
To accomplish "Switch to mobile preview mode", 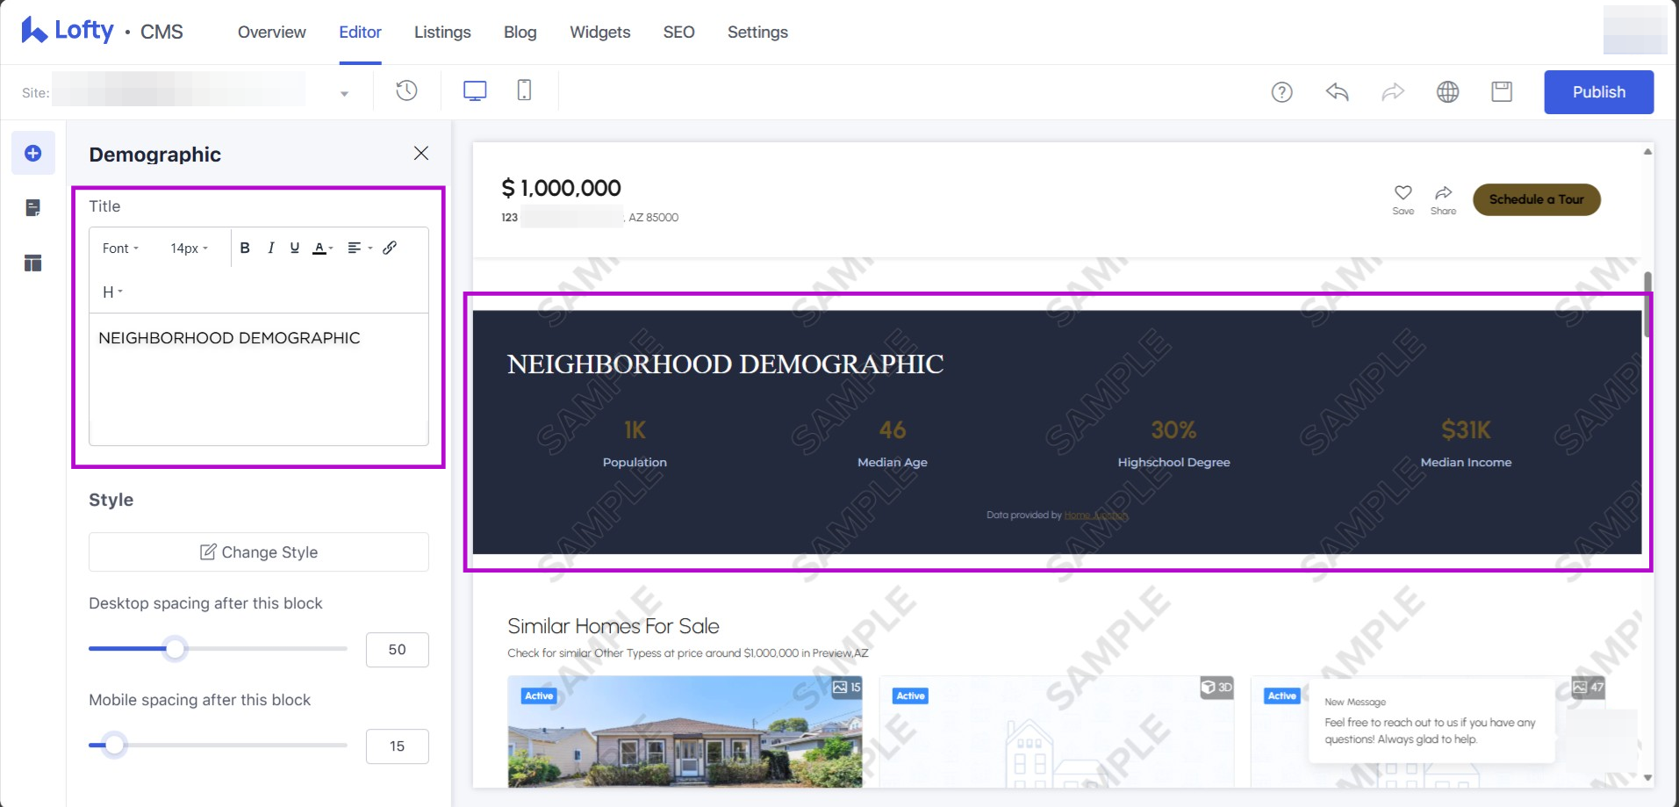I will tap(524, 91).
